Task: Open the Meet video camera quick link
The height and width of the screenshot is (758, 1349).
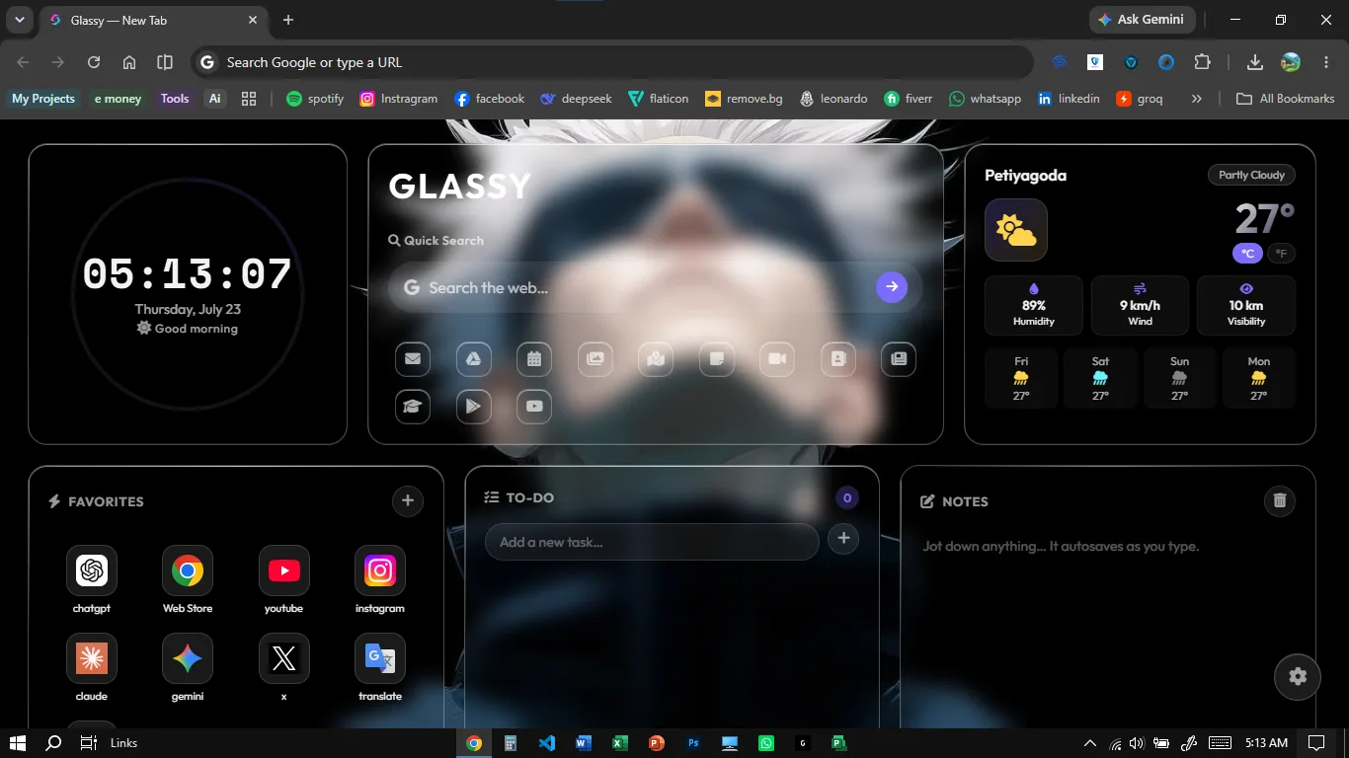Action: pyautogui.click(x=777, y=359)
